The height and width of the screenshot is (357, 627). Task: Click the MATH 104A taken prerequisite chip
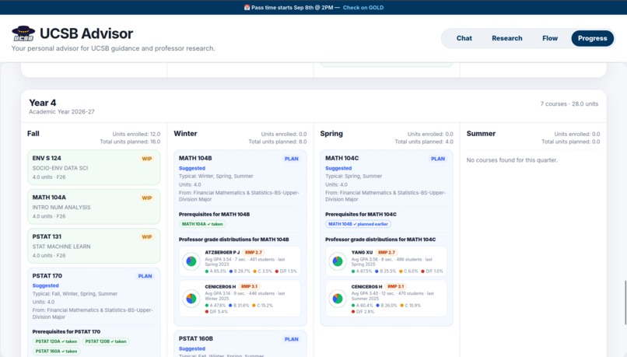pyautogui.click(x=202, y=224)
